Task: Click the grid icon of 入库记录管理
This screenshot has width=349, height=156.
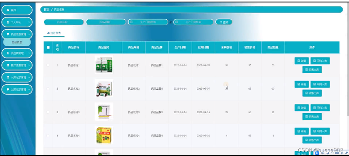Action: [x=8, y=77]
